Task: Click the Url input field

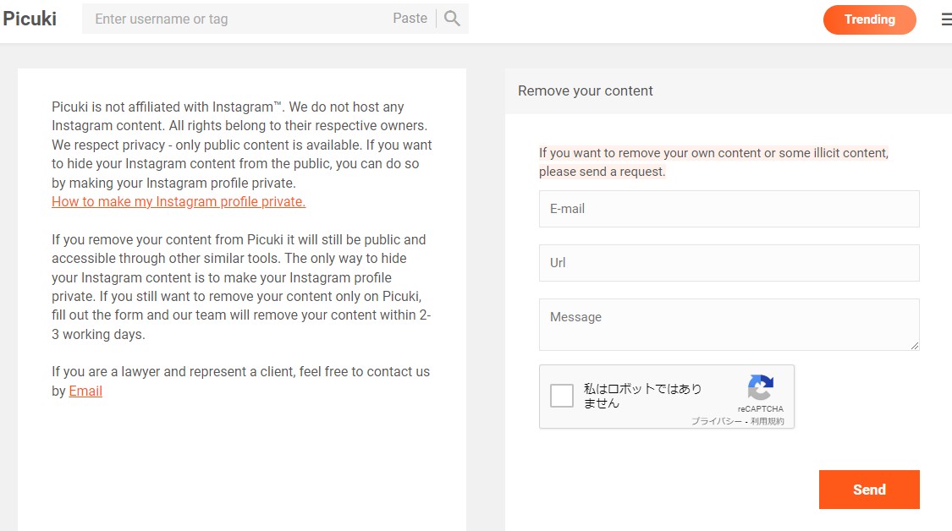Action: (728, 262)
